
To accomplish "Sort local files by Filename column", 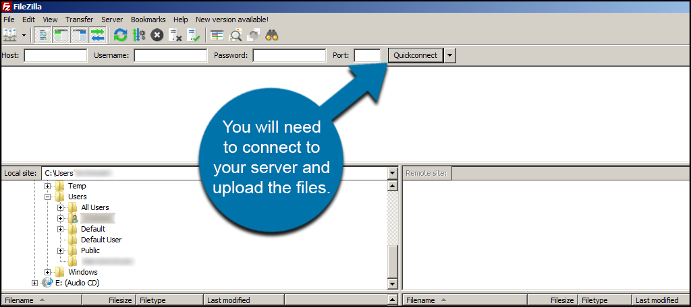I will 41,300.
